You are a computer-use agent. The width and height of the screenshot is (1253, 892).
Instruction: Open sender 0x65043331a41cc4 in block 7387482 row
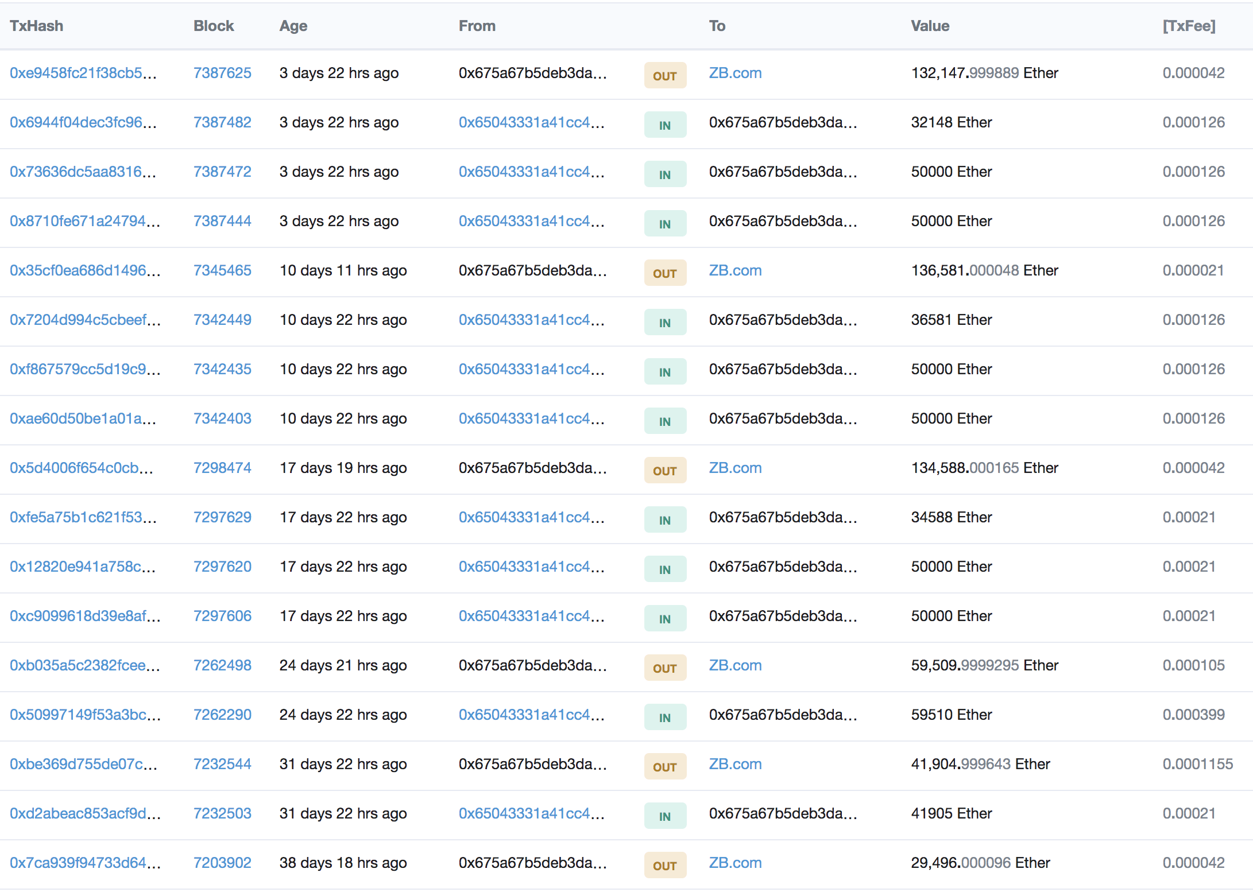pos(532,122)
